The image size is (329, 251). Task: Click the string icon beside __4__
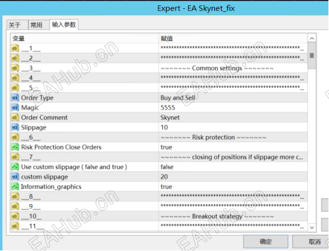click(x=15, y=78)
